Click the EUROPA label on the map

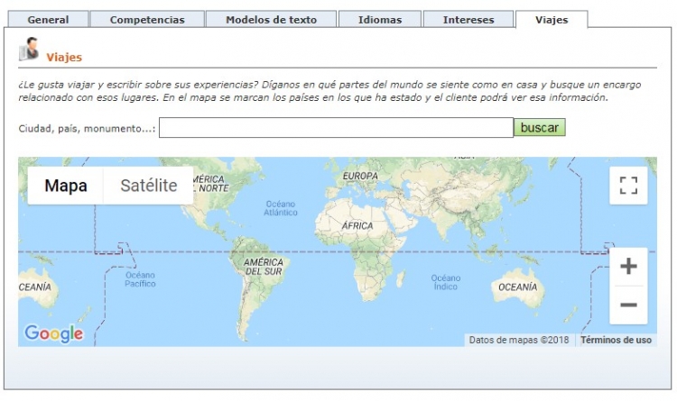coord(360,176)
